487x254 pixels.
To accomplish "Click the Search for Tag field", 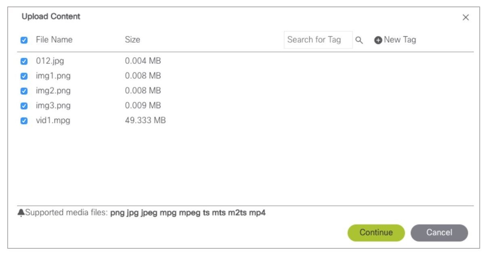I will [x=318, y=40].
